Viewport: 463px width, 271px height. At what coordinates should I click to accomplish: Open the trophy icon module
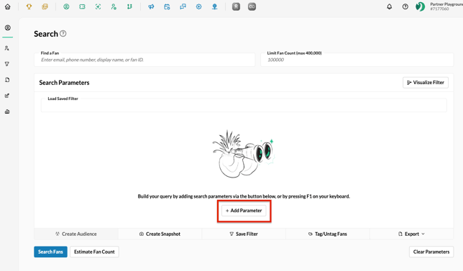(29, 6)
